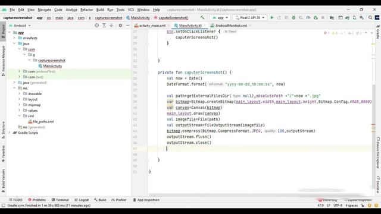Click the LF line separator indicator
The width and height of the screenshot is (381, 214).
click(x=329, y=206)
